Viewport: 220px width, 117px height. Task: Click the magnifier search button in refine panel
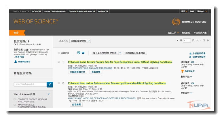[50, 85]
